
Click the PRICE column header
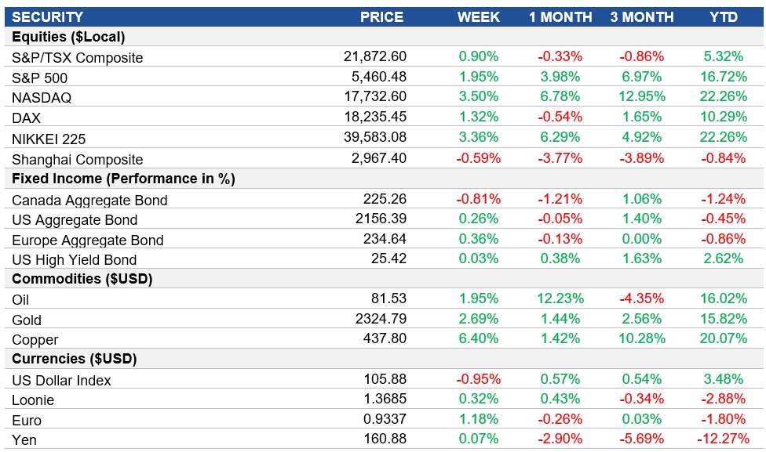pyautogui.click(x=382, y=16)
